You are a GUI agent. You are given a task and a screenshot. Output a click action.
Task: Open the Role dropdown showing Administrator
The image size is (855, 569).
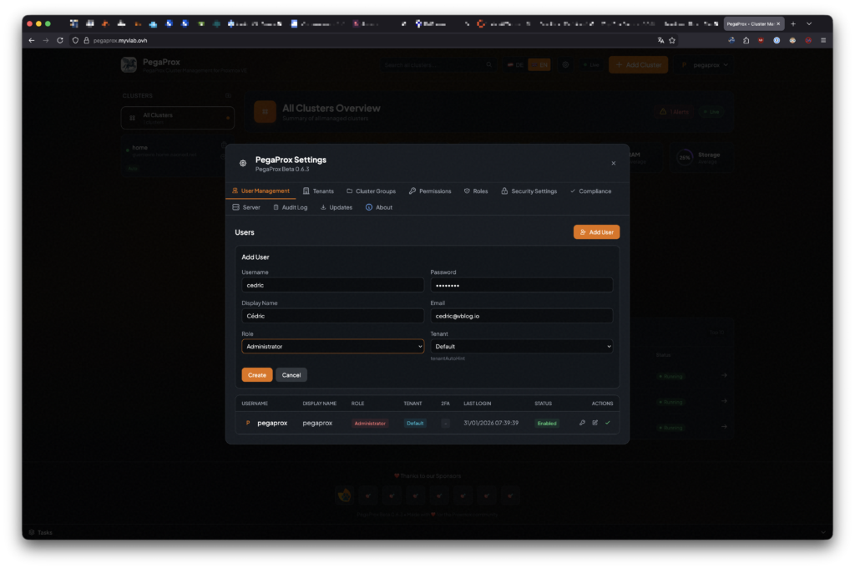tap(332, 346)
